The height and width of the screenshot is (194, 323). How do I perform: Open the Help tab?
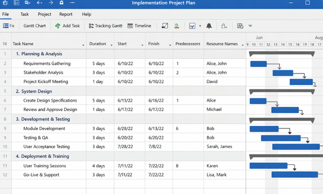point(86,14)
